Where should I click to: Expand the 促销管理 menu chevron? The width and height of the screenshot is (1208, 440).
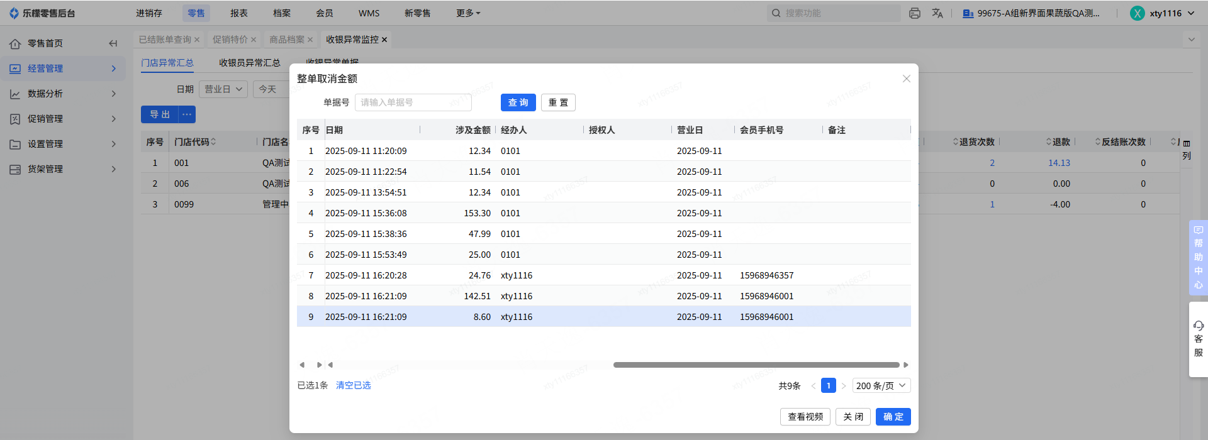[114, 119]
